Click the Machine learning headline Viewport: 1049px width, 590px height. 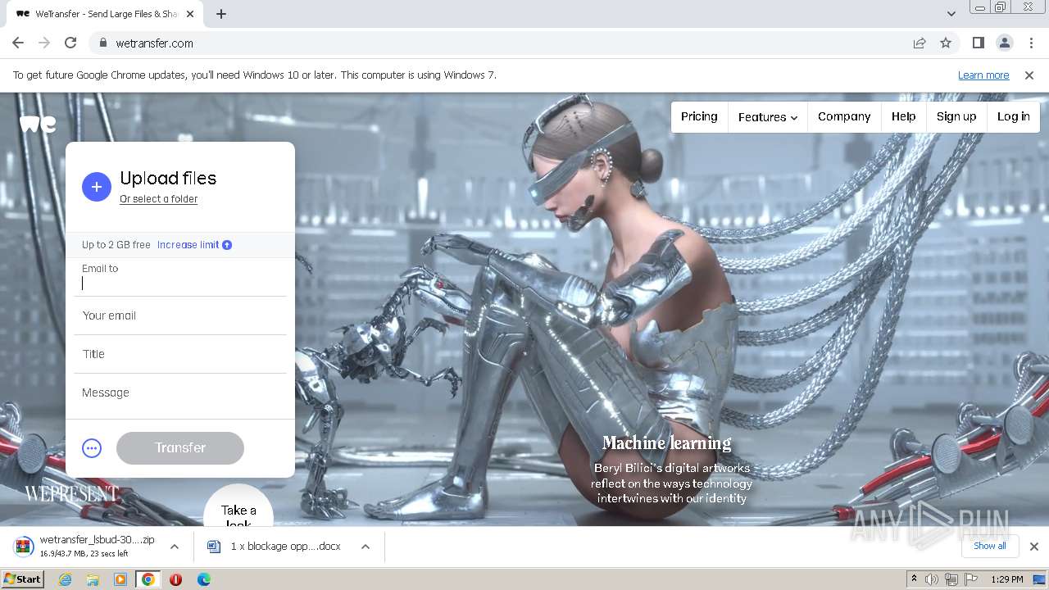667,443
